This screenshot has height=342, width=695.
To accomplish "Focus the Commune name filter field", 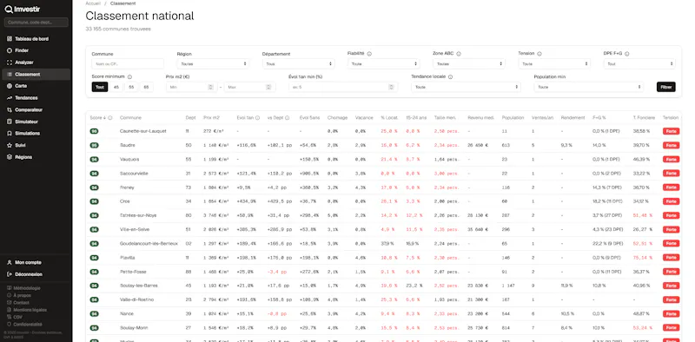I will tap(128, 63).
